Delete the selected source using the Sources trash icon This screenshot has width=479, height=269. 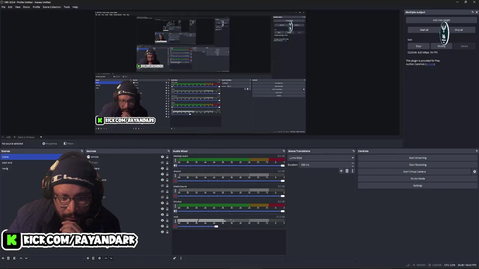tap(93, 258)
